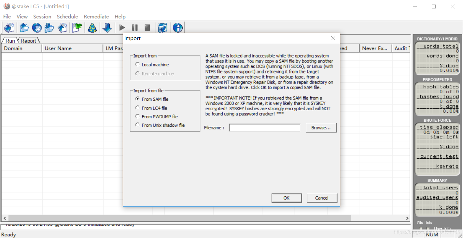The image size is (463, 238).
Task: Click the words_done label
Action: point(438,56)
